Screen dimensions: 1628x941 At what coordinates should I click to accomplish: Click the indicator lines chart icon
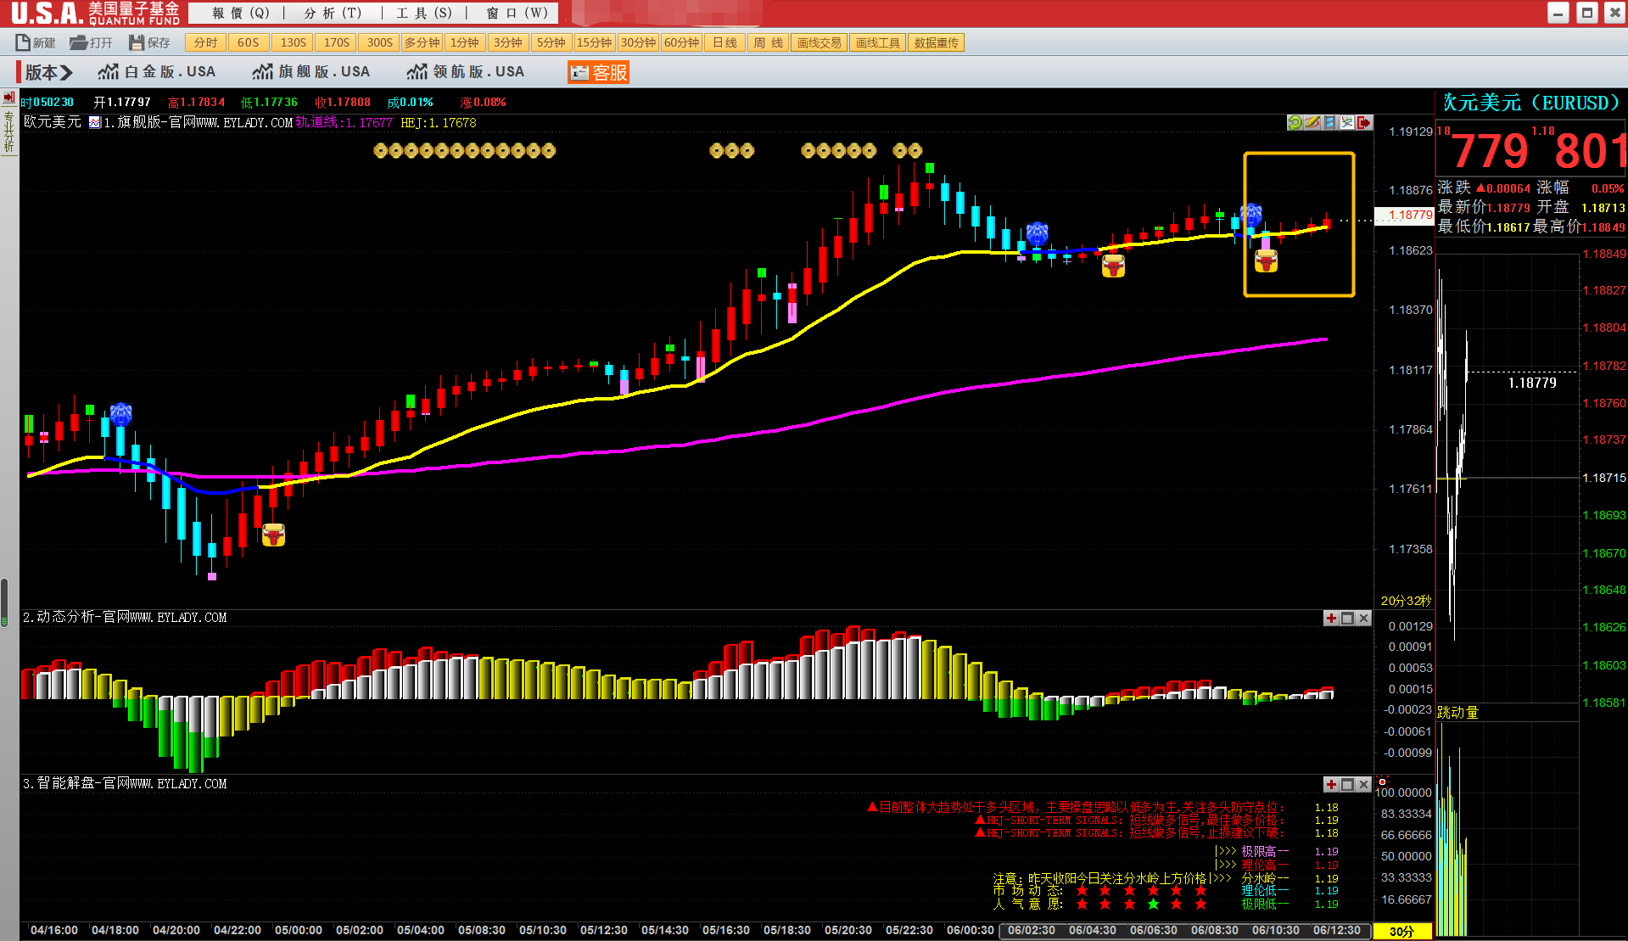click(x=1346, y=122)
